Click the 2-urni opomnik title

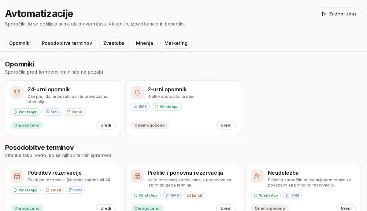(167, 89)
